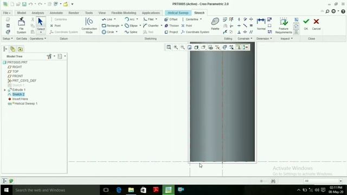Select the FRONT datum plane
This screenshot has height=195, width=347.
pos(17,76)
